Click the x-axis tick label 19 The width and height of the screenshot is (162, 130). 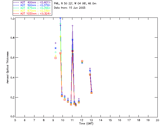[148, 120]
